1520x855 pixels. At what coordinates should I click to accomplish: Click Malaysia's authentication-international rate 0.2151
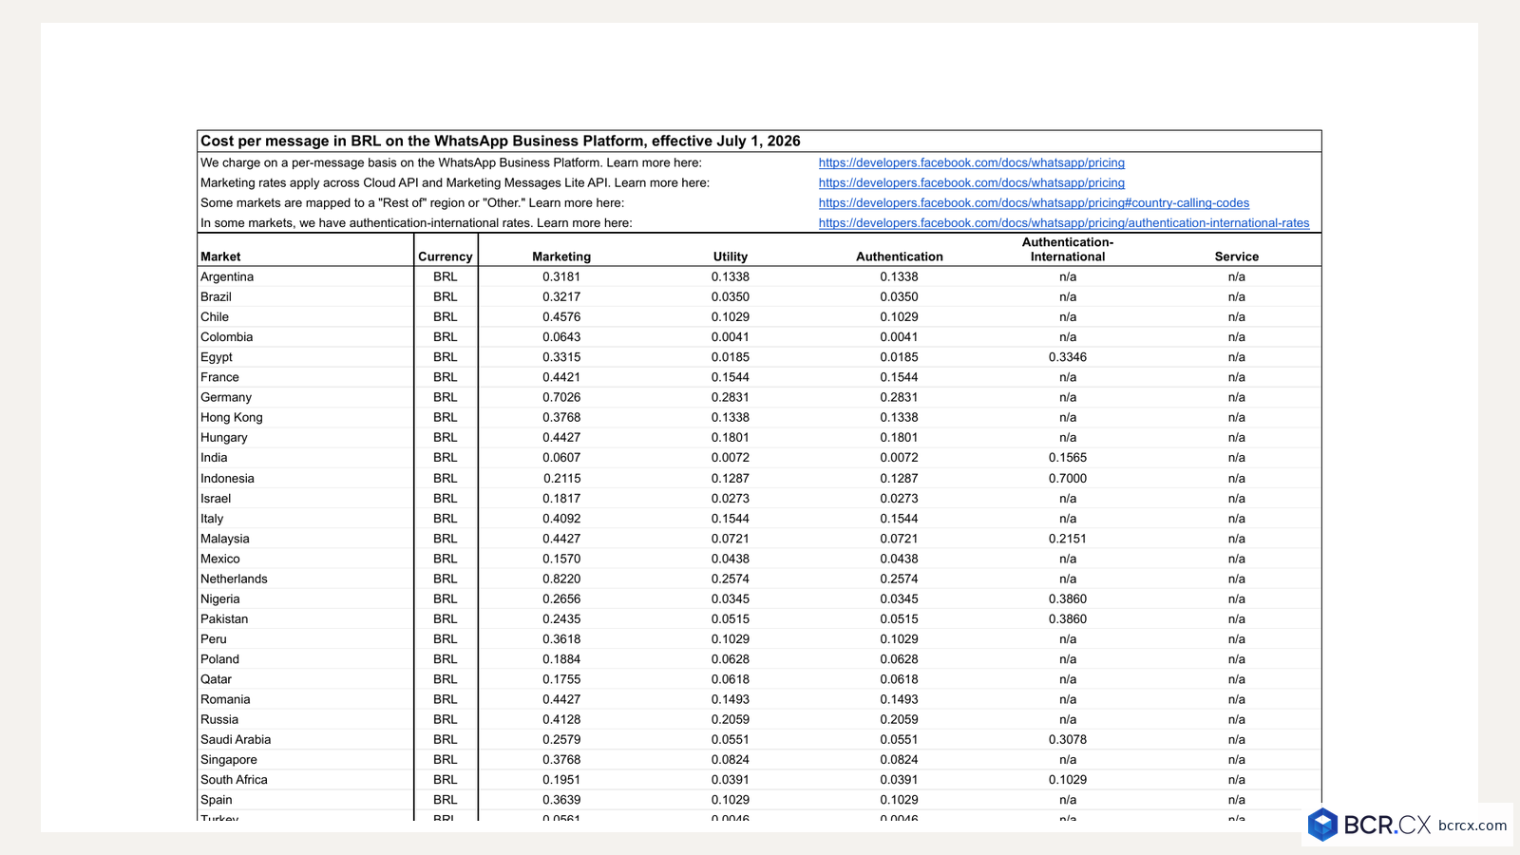pyautogui.click(x=1068, y=538)
